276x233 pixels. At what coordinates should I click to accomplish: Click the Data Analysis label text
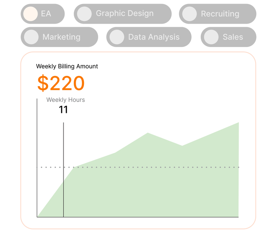154,37
